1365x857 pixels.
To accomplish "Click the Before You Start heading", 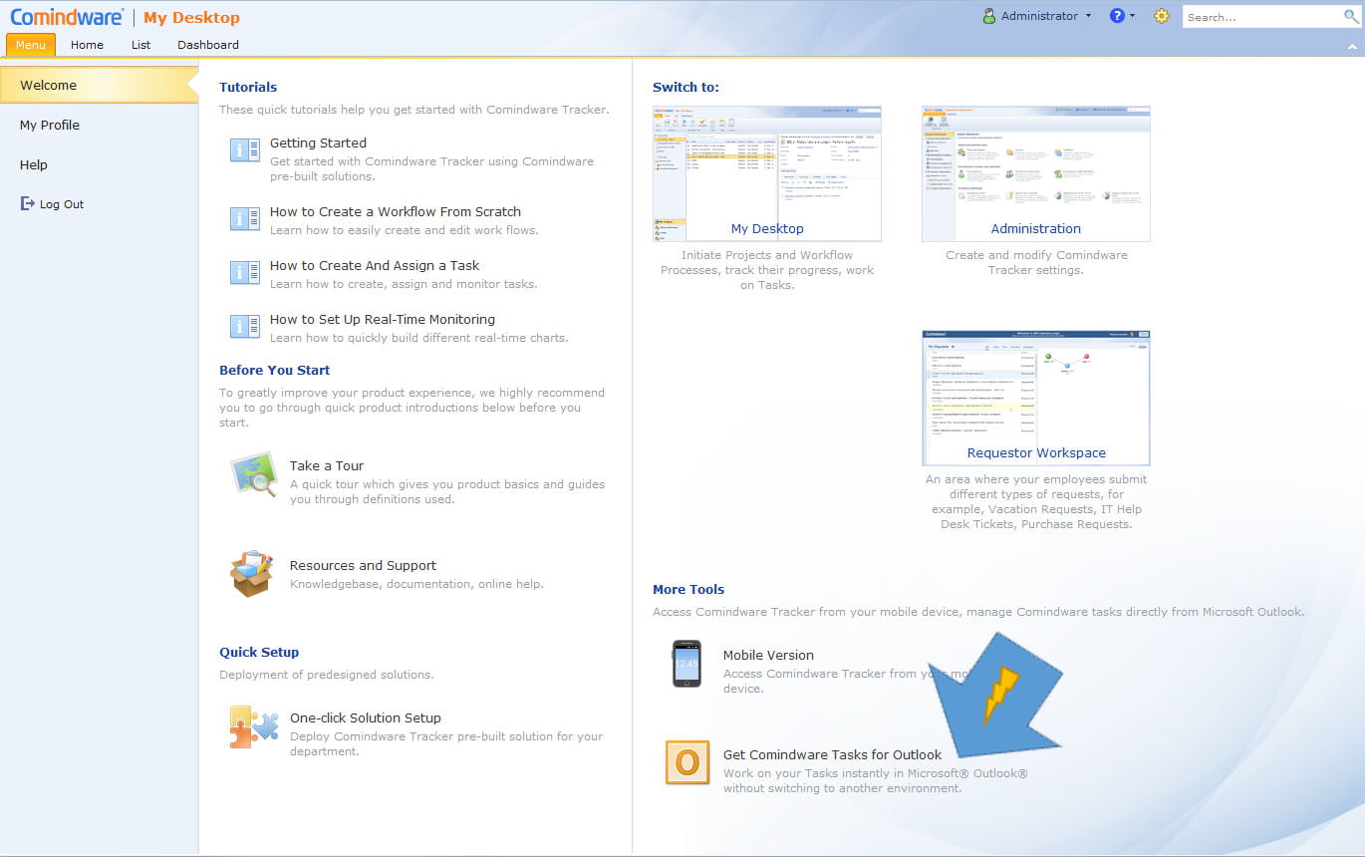I will [275, 370].
